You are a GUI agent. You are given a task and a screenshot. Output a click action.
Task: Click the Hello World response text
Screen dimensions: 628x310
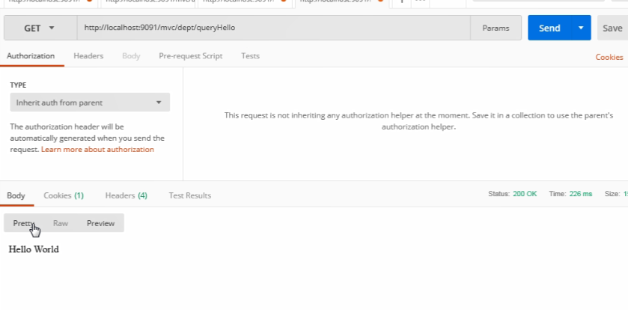[34, 249]
